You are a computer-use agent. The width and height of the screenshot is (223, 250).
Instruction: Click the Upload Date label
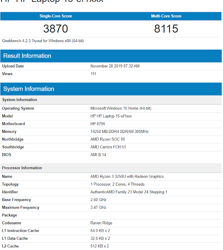click(x=13, y=66)
